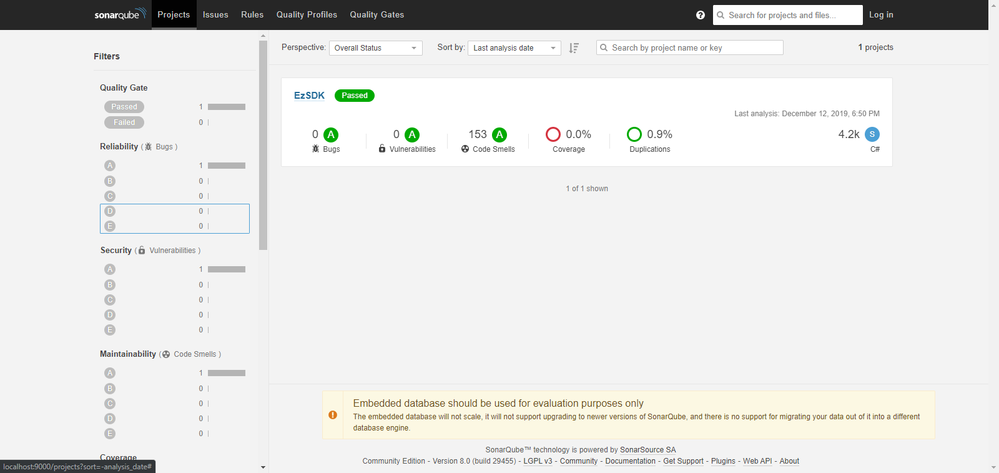Screen dimensions: 999x473
Task: Open the LGPL v3 footer link
Action: (x=538, y=461)
